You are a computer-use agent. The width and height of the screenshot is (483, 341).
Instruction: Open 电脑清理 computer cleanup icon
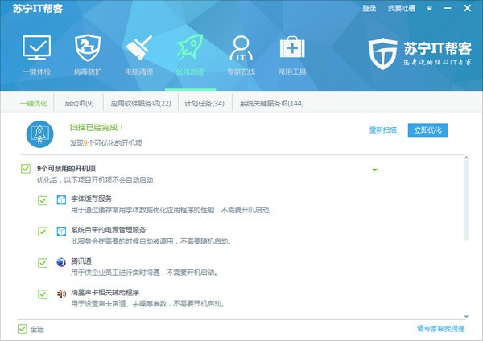click(x=138, y=48)
